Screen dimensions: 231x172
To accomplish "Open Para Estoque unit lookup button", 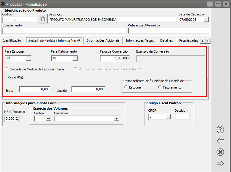I will coord(29,58).
